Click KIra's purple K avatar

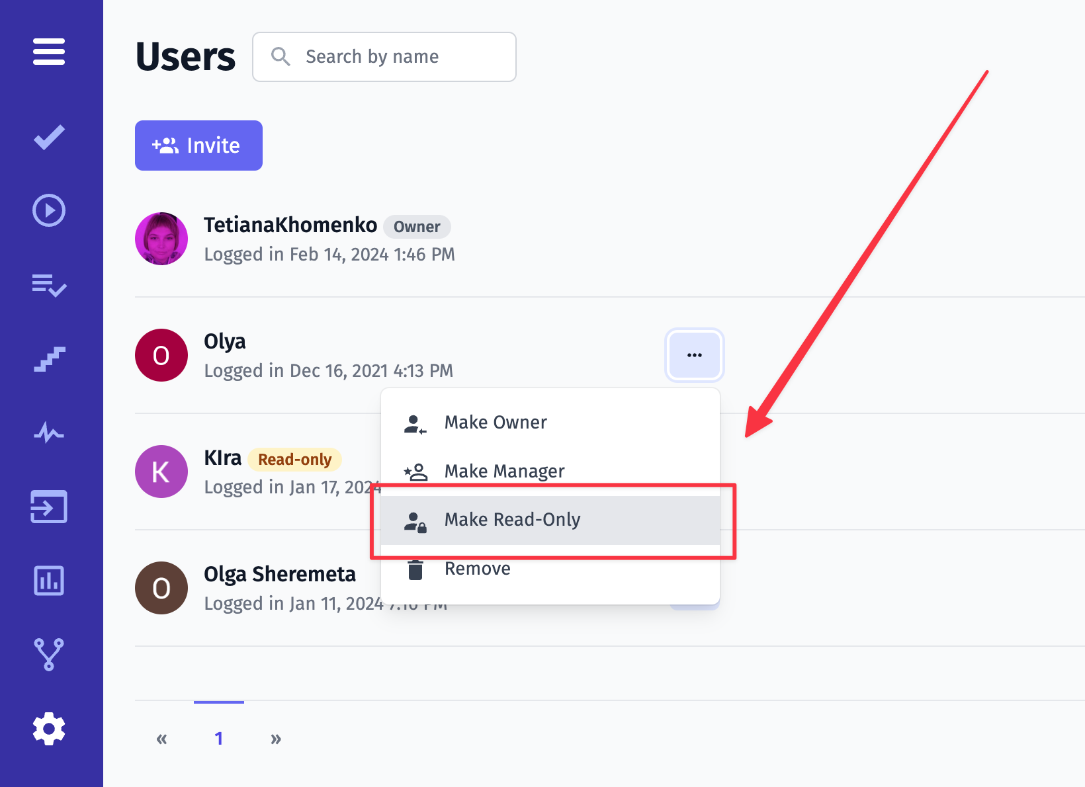[x=161, y=472]
